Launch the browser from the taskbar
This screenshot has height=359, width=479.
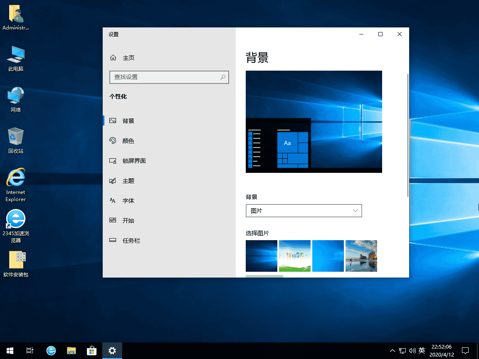[x=51, y=350]
